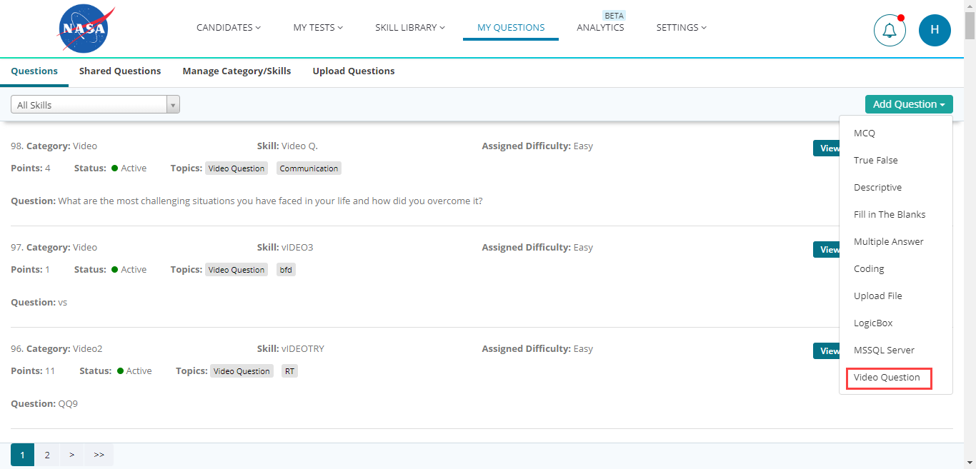Switch to the Shared Questions tab
The height and width of the screenshot is (469, 976).
tap(120, 71)
